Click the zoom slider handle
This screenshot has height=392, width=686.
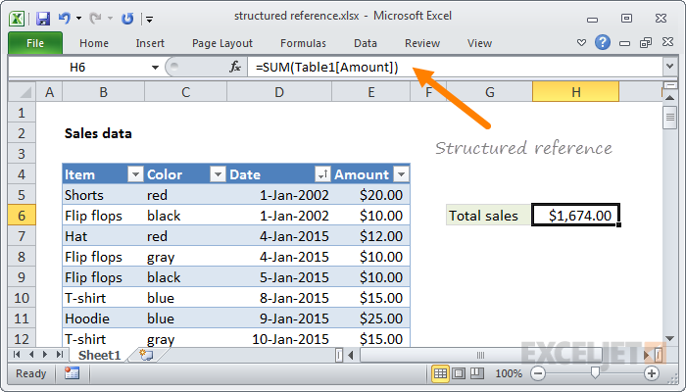coord(595,373)
